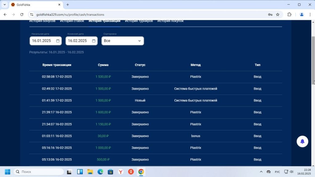Click the Новый status cell
The image size is (315, 177).
tap(140, 101)
